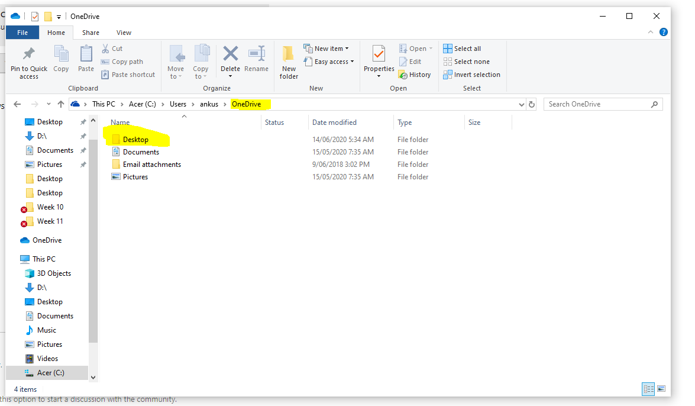
Task: Click navigation pane scrollbar down arrow
Action: pyautogui.click(x=93, y=377)
